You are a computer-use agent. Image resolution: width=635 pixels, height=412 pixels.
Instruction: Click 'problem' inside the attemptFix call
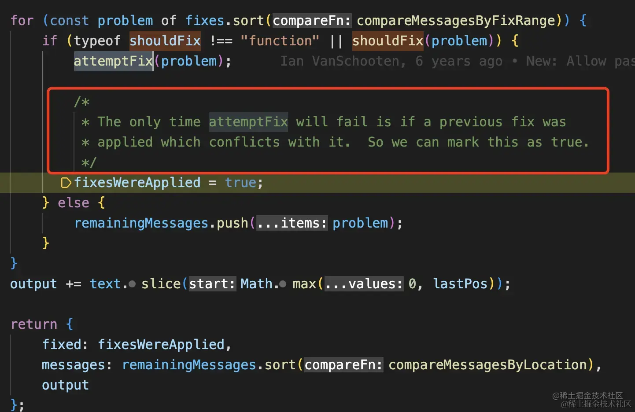click(189, 61)
